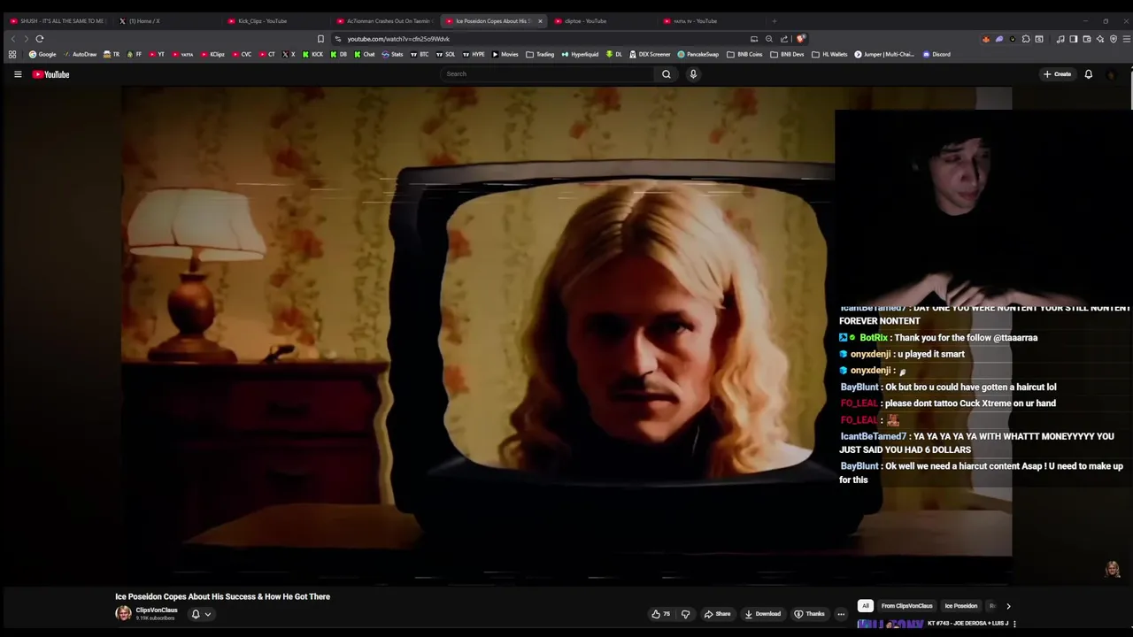The height and width of the screenshot is (637, 1133).
Task: Open the AutoDraw bookmark
Action: tap(80, 55)
